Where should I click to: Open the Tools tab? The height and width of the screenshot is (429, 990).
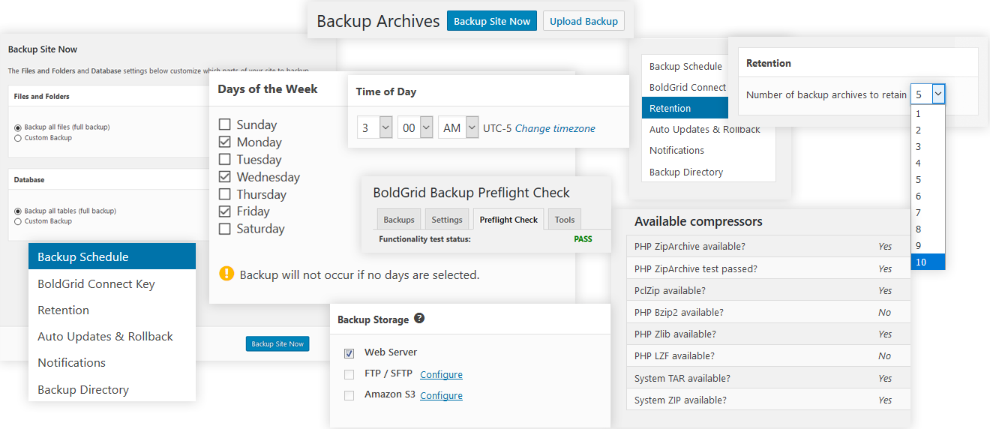(565, 220)
